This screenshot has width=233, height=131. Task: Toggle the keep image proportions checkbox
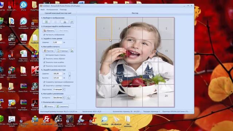pyautogui.click(x=44, y=82)
